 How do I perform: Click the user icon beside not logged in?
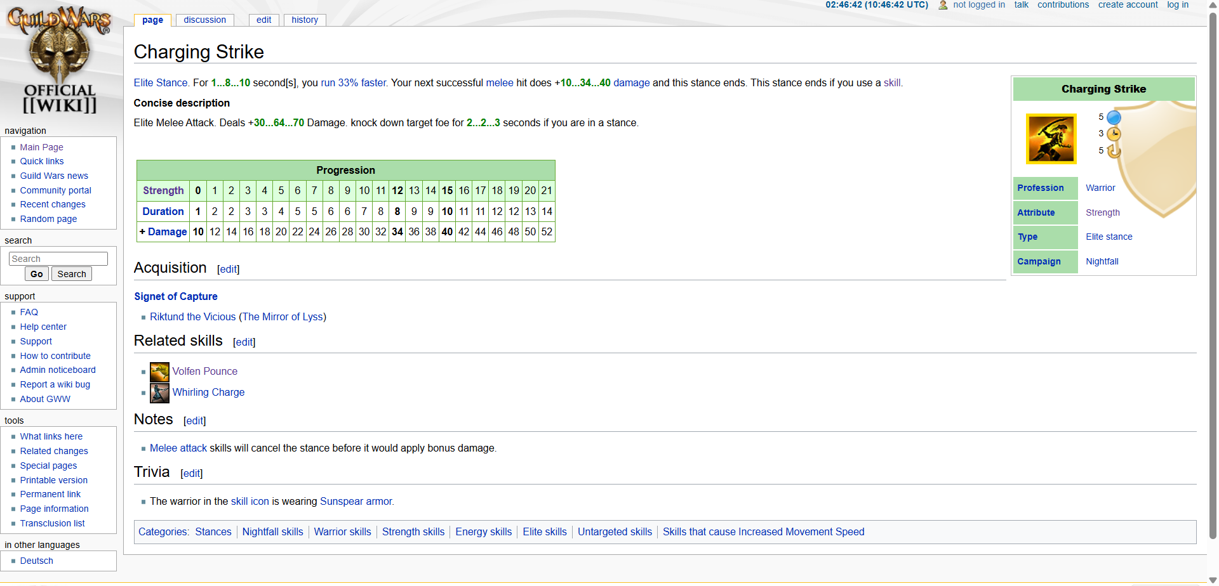click(943, 5)
